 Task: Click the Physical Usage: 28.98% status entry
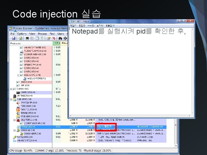click(97, 150)
